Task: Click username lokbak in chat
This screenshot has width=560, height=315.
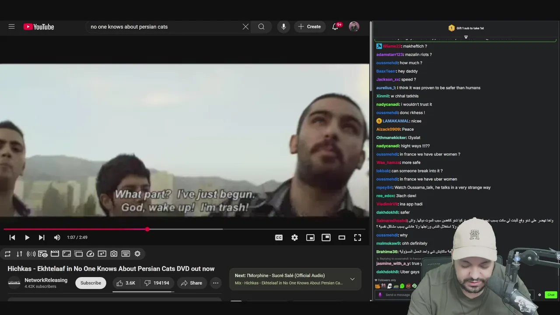Action: click(x=382, y=171)
